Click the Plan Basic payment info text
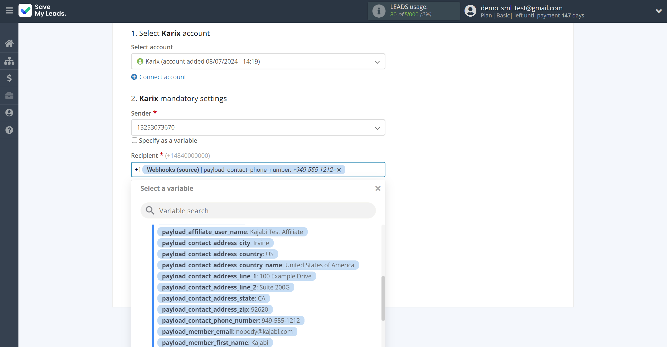667x347 pixels. click(x=532, y=15)
